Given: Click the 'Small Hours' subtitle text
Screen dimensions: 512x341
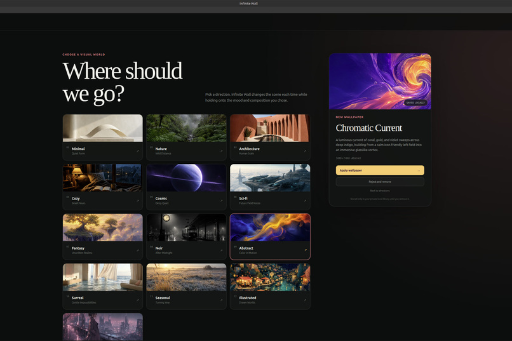Looking at the screenshot, I should click(x=79, y=203).
